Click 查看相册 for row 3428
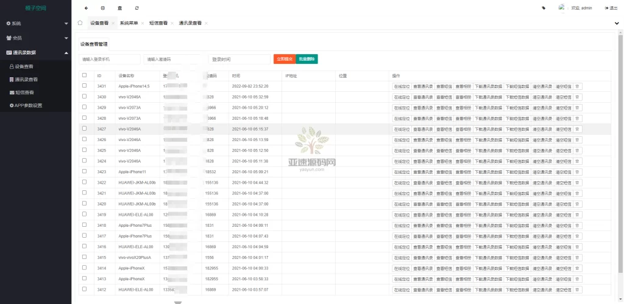The height and width of the screenshot is (304, 624). [463, 119]
